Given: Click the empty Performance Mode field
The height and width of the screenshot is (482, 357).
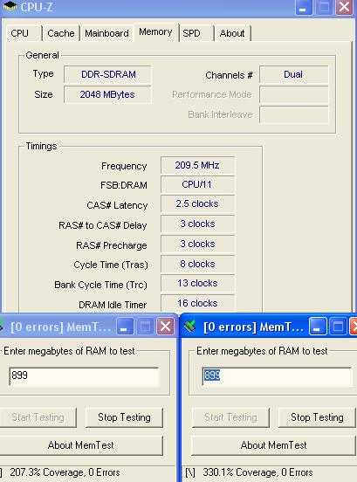Looking at the screenshot, I should [293, 94].
